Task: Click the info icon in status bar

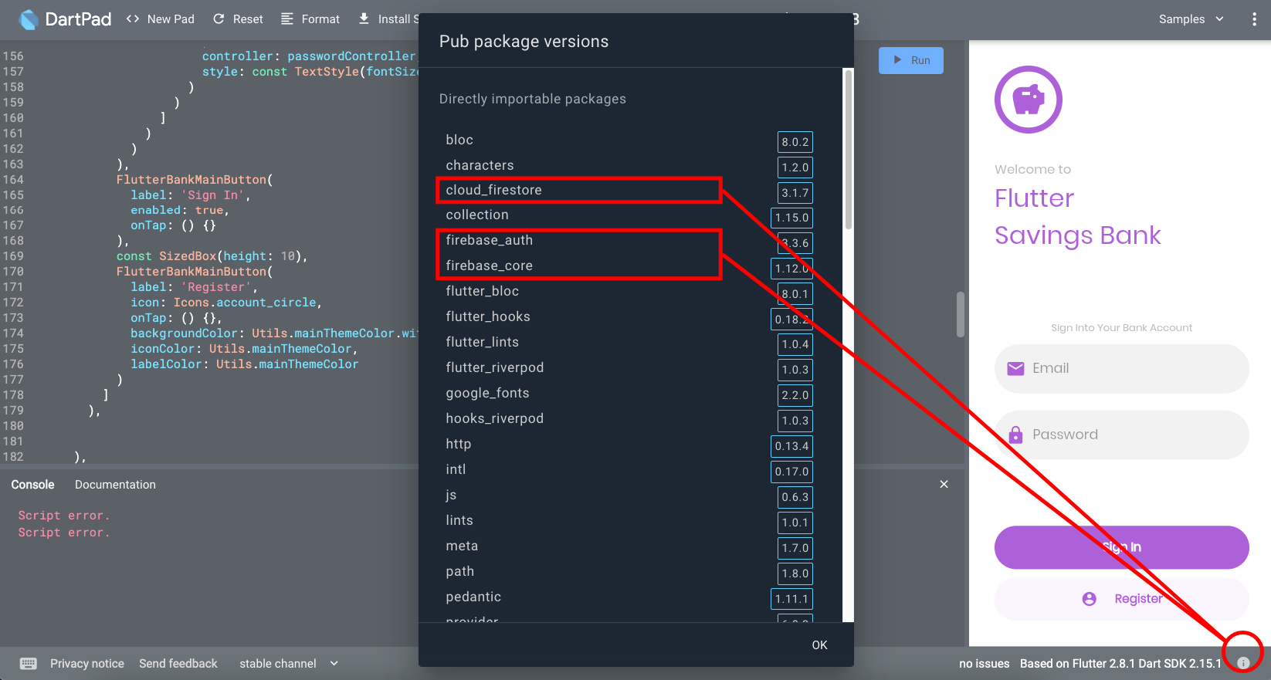Action: tap(1243, 663)
